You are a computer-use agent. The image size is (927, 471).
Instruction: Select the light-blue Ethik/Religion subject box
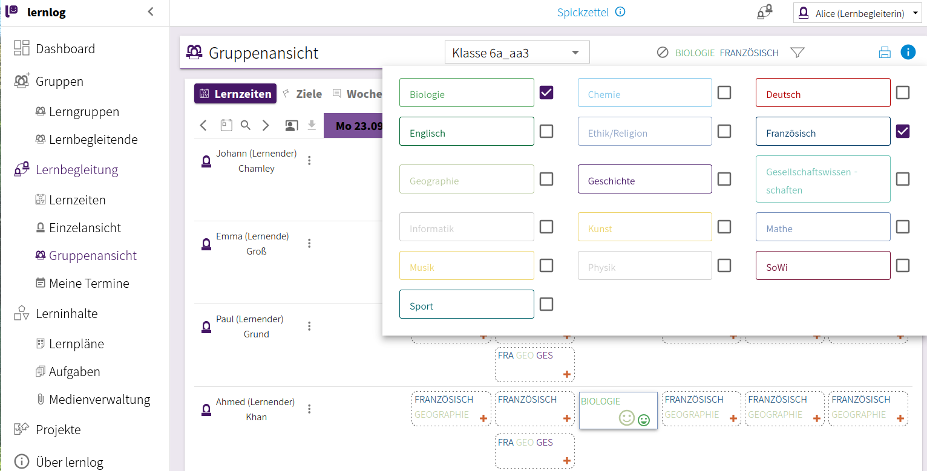click(x=645, y=131)
